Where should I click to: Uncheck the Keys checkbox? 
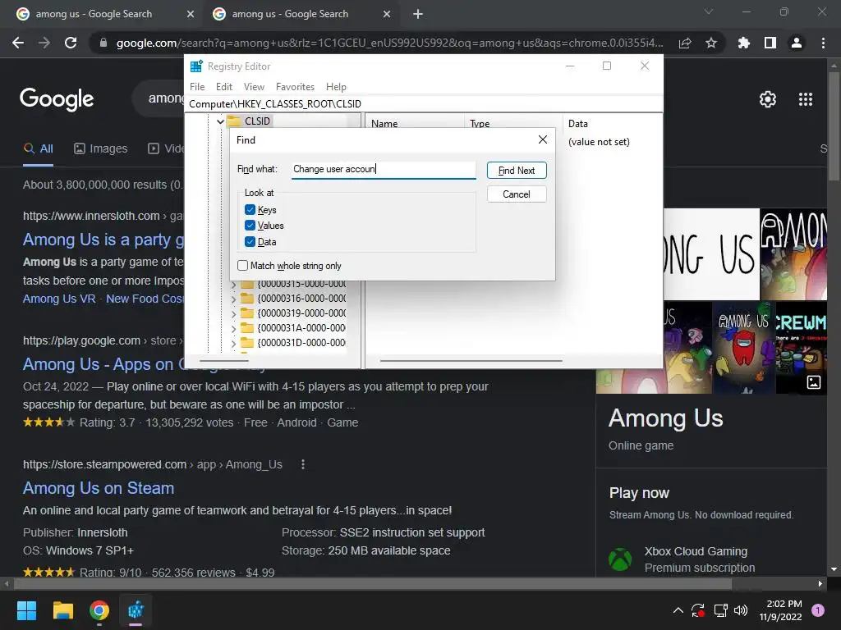point(250,209)
